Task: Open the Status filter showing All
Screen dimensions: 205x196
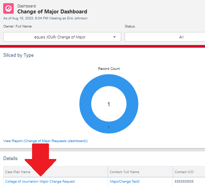Action: (165, 37)
